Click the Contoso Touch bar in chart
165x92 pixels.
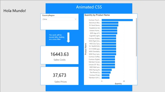click(117, 20)
